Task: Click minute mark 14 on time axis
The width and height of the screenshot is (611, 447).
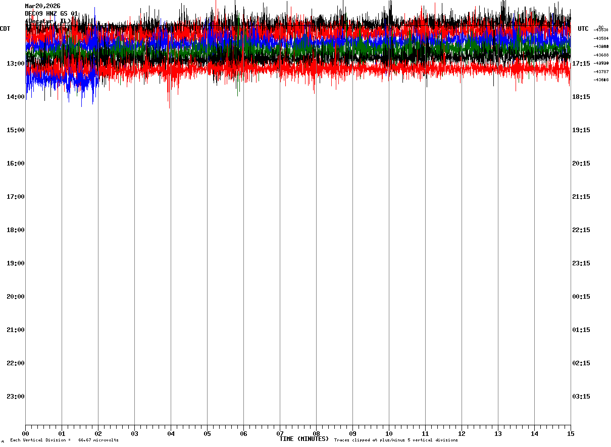Action: coord(534,434)
